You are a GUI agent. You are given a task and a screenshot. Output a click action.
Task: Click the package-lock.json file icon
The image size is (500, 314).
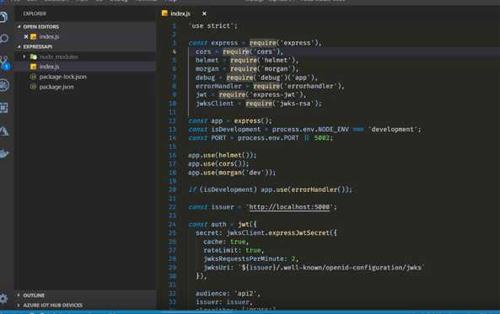coord(33,77)
